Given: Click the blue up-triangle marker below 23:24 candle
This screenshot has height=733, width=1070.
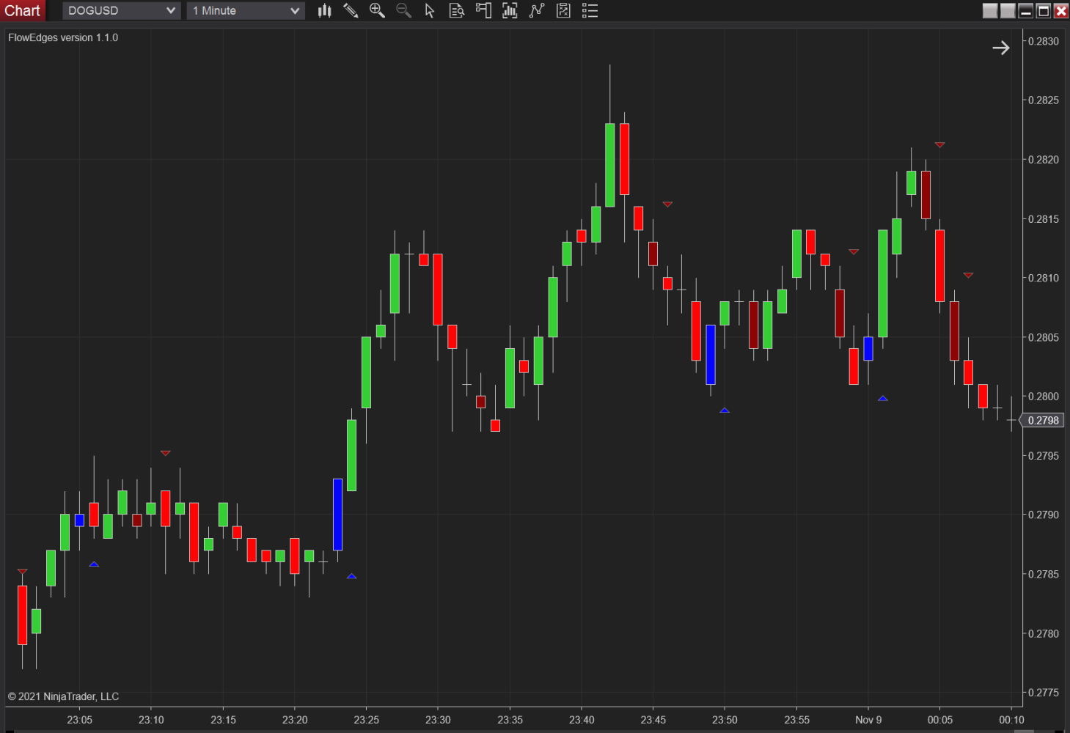Looking at the screenshot, I should (351, 576).
